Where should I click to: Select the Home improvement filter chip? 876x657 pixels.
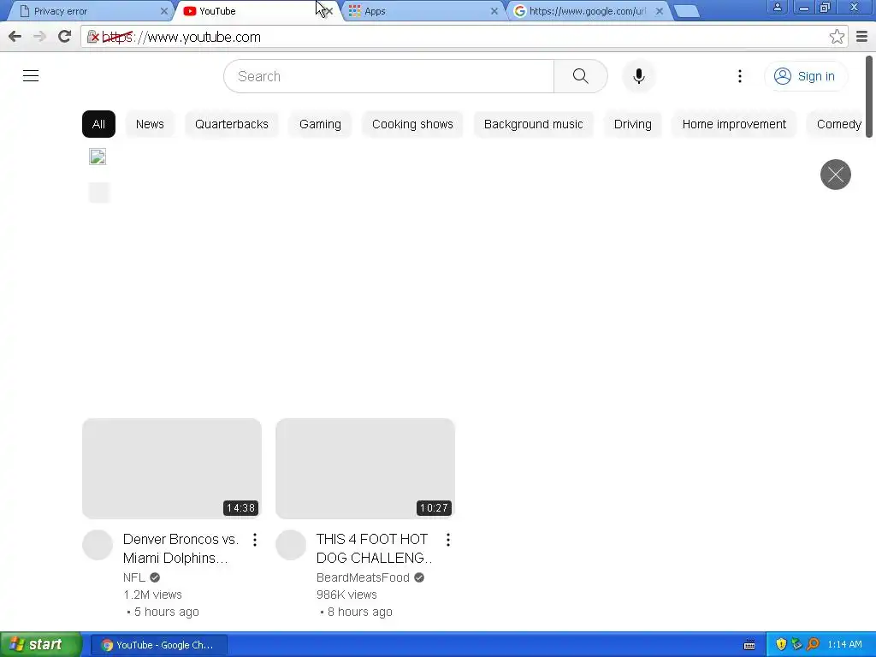click(733, 124)
